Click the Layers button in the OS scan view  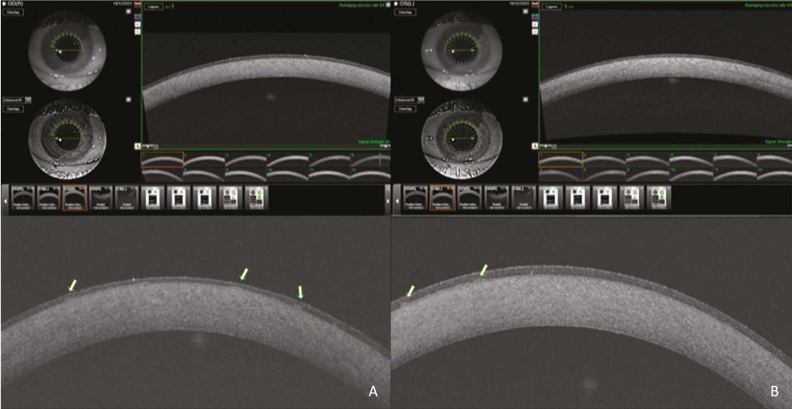[551, 6]
